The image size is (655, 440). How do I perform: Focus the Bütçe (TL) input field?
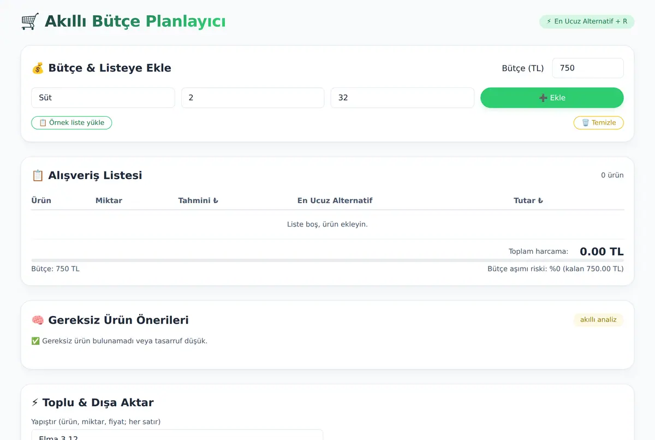tap(588, 68)
